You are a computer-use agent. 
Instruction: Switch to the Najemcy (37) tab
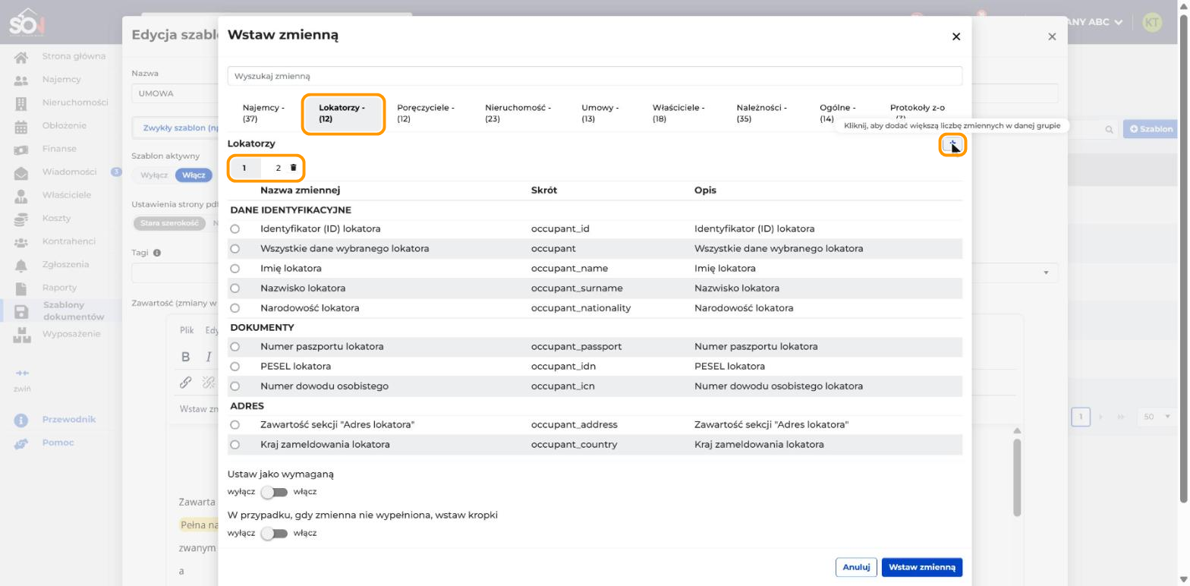pyautogui.click(x=263, y=113)
